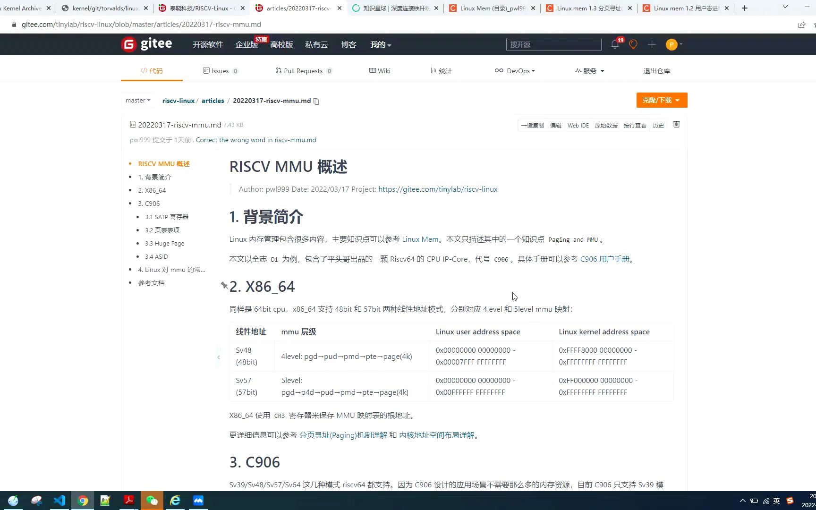Focus the 搜开源 search field
The image size is (816, 510).
[553, 44]
